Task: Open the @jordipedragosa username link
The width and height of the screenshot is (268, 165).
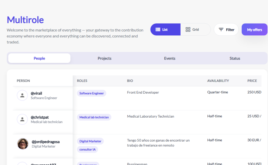Action: pos(46,142)
